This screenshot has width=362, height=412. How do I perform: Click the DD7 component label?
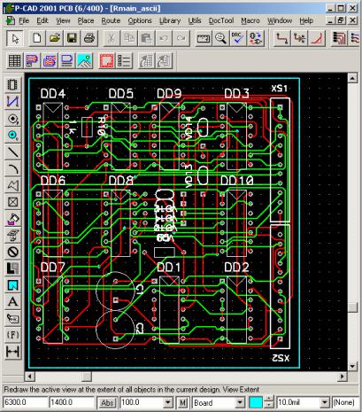[x=53, y=268]
